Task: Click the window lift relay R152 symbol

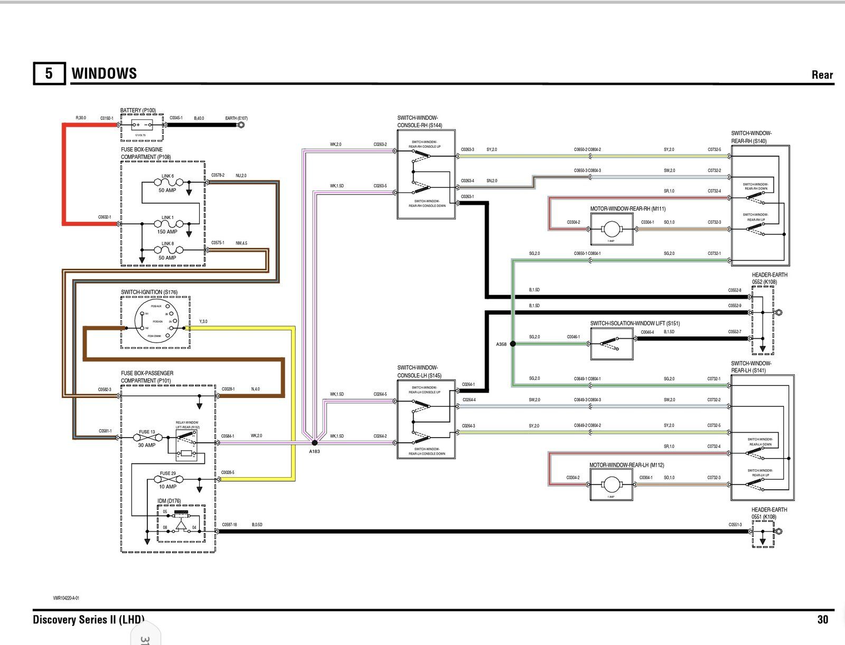Action: point(186,444)
